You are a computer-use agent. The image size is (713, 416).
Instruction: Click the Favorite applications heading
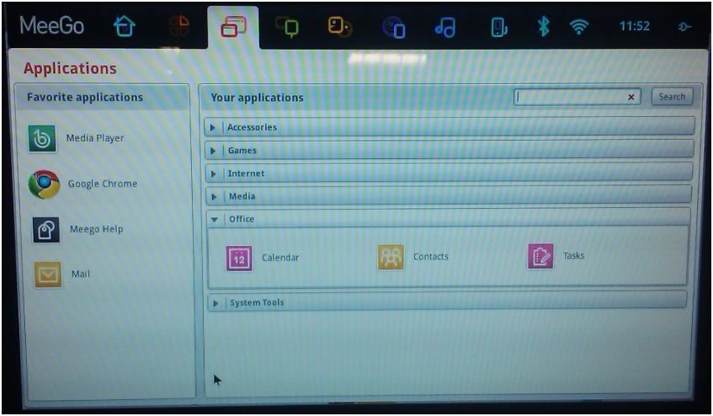[85, 98]
